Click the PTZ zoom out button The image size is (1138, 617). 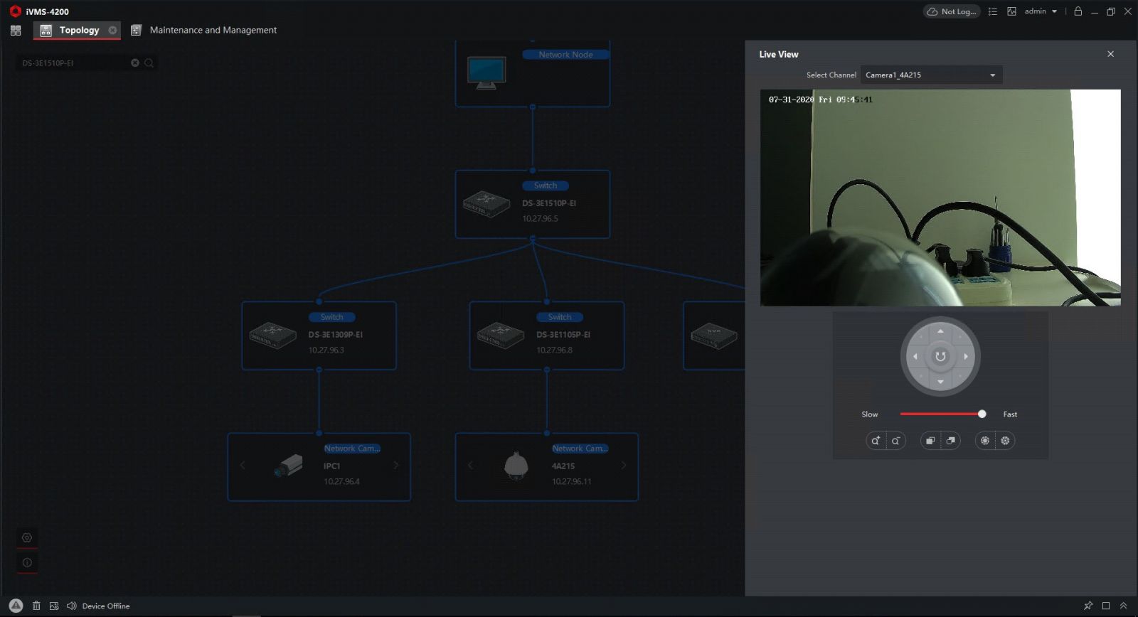[896, 441]
